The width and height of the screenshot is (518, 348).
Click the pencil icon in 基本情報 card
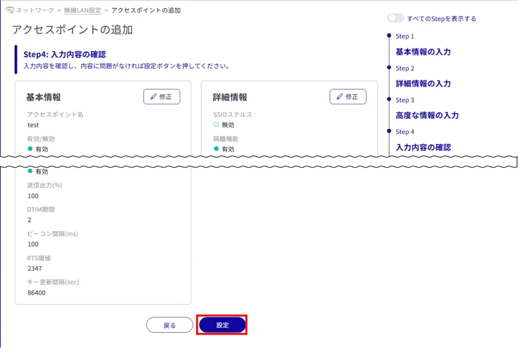154,97
